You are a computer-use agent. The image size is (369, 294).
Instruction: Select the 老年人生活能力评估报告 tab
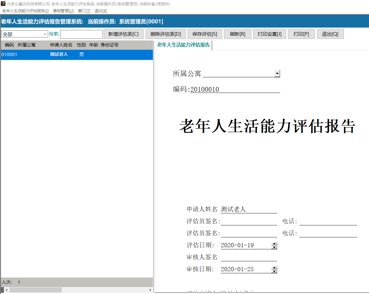[183, 45]
